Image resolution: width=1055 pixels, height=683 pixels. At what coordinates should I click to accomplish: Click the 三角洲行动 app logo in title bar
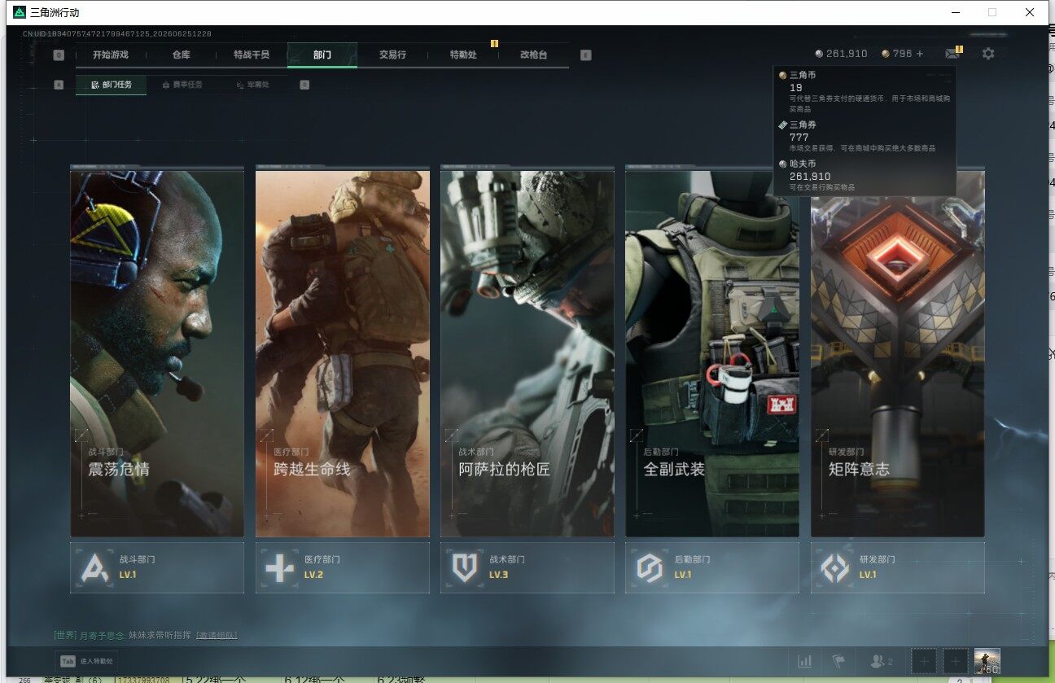click(x=20, y=13)
